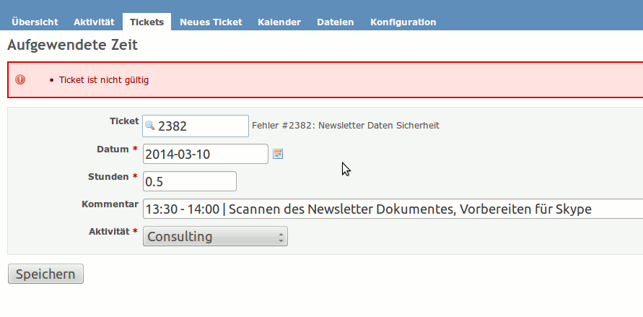
Task: Click the red error exclamation icon
Action: 20,79
